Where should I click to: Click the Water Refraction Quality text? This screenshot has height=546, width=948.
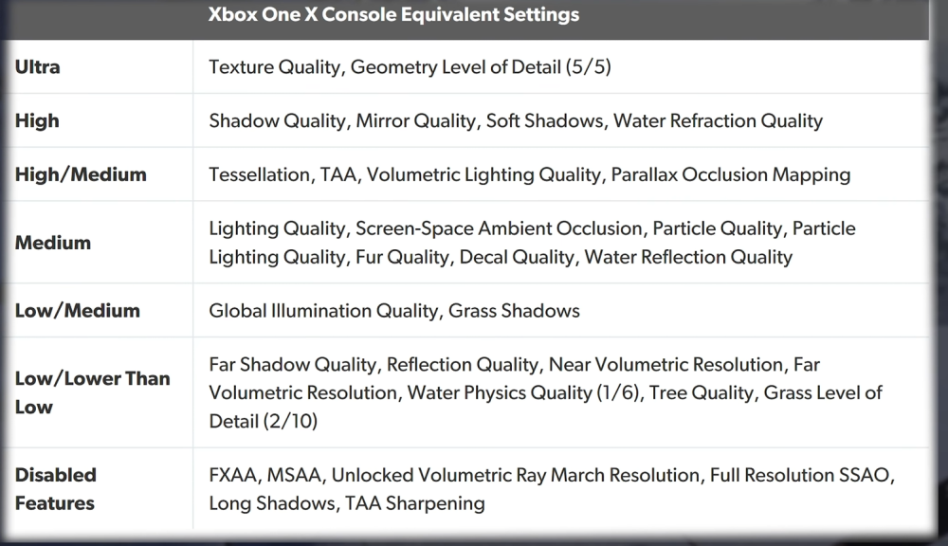[x=718, y=121]
